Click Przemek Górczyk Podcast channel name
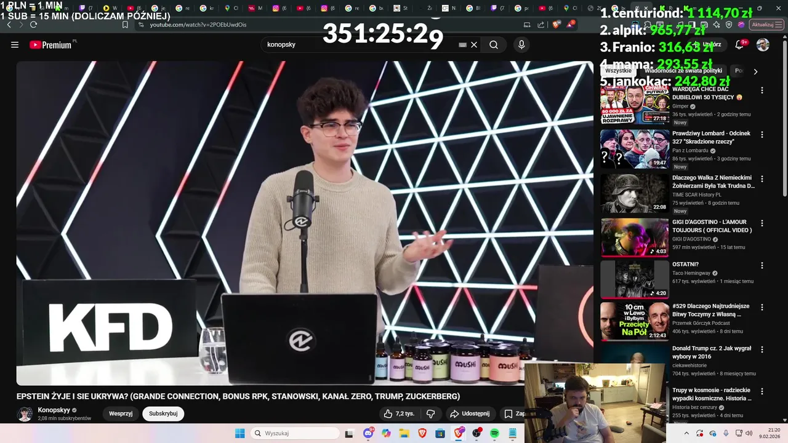This screenshot has width=788, height=443. pos(701,323)
